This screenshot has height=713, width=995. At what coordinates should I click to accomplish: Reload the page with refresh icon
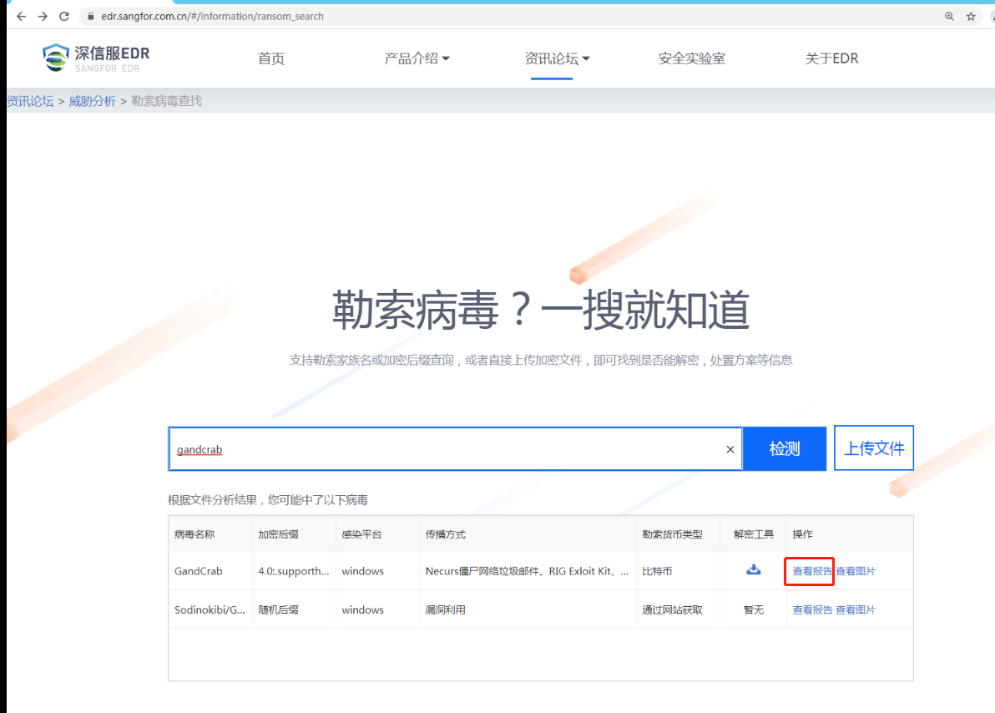tap(64, 16)
